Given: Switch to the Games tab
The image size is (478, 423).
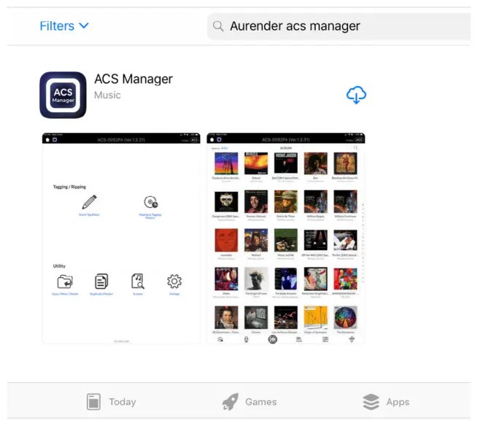Looking at the screenshot, I should point(250,402).
